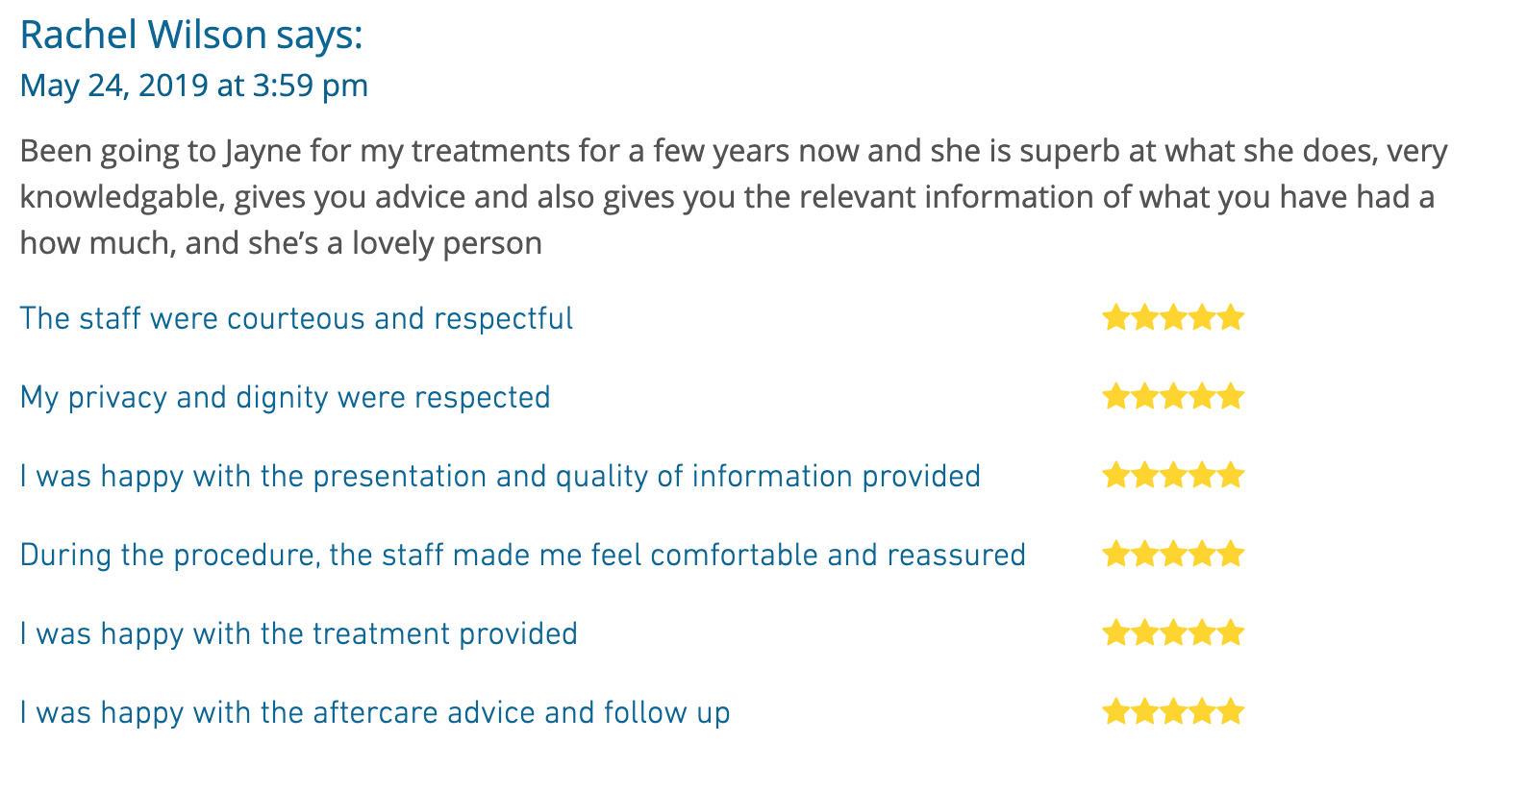
Task: Click the last star in the aftercare row
Action: coord(1232,711)
